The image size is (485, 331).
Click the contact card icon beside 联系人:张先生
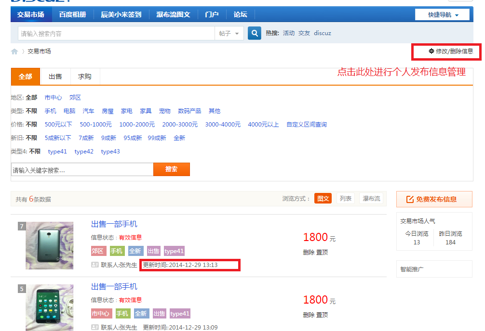[x=94, y=265]
